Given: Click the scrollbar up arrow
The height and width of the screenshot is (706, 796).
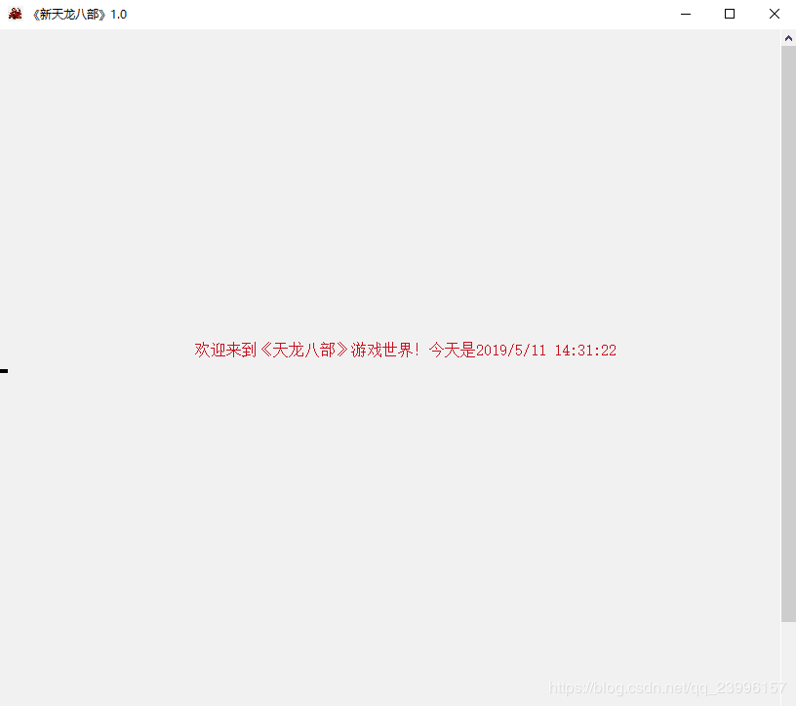Looking at the screenshot, I should [788, 38].
